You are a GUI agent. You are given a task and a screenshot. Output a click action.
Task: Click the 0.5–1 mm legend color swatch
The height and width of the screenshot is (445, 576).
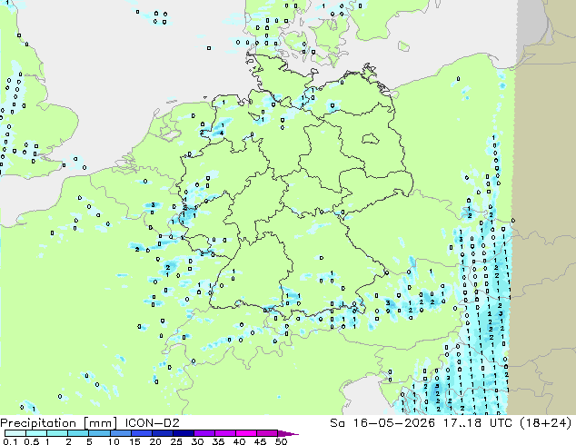(36, 433)
